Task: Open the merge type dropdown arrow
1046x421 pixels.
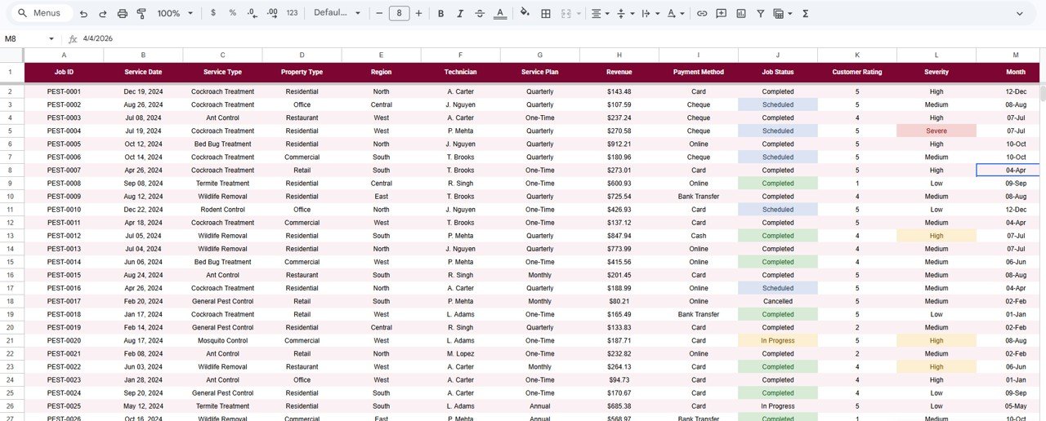Action: point(579,14)
